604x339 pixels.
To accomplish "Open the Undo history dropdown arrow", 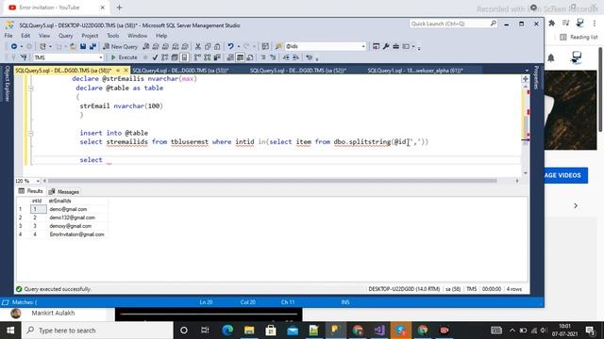I will (239, 46).
